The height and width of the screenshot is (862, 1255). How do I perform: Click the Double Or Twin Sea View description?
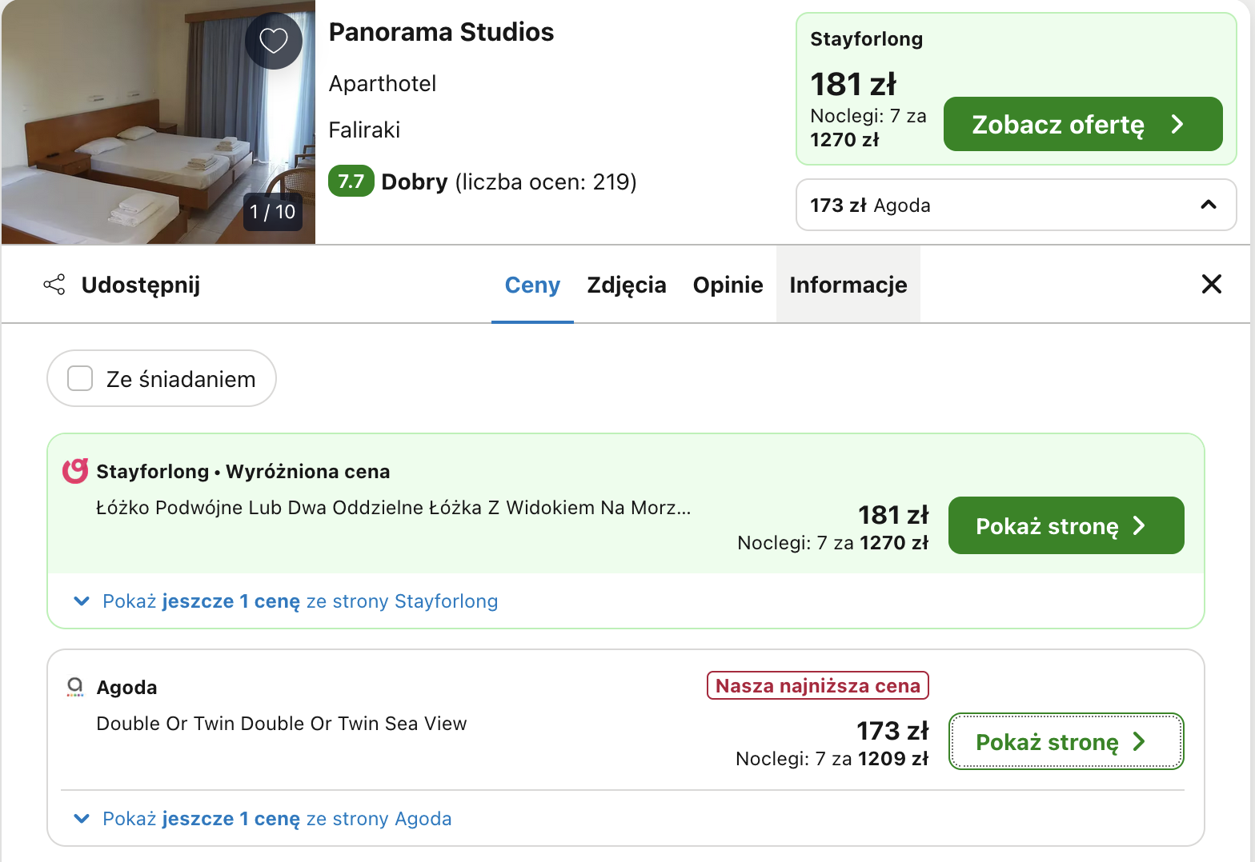[282, 724]
